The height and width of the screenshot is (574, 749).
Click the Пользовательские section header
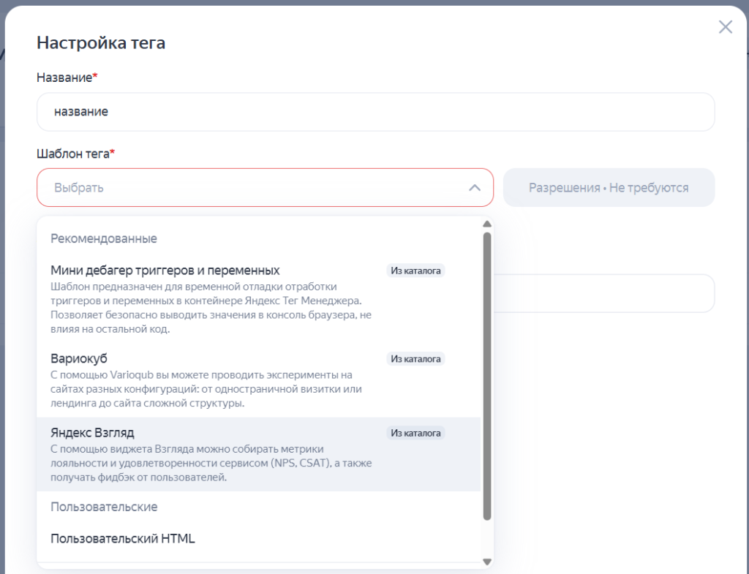(104, 507)
